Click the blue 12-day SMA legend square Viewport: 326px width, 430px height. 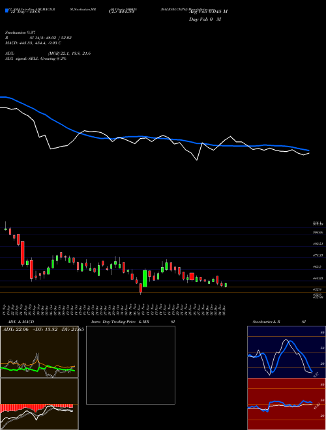pyautogui.click(x=7, y=10)
